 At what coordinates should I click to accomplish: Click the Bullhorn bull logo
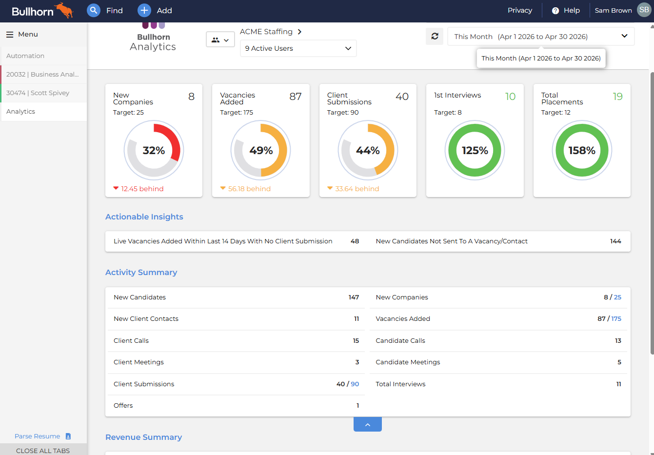pos(64,10)
